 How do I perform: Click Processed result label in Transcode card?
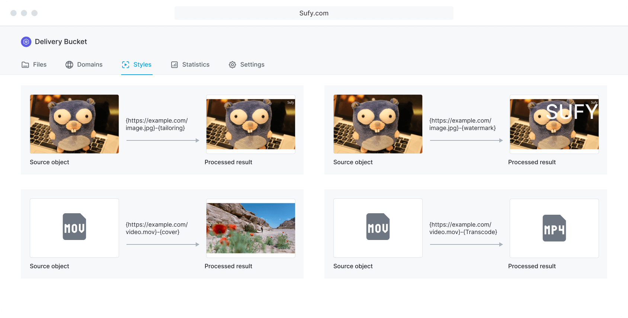click(x=532, y=266)
